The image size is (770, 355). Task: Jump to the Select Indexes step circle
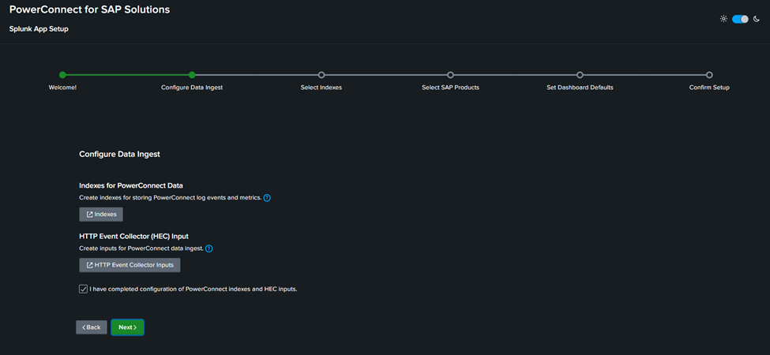321,75
